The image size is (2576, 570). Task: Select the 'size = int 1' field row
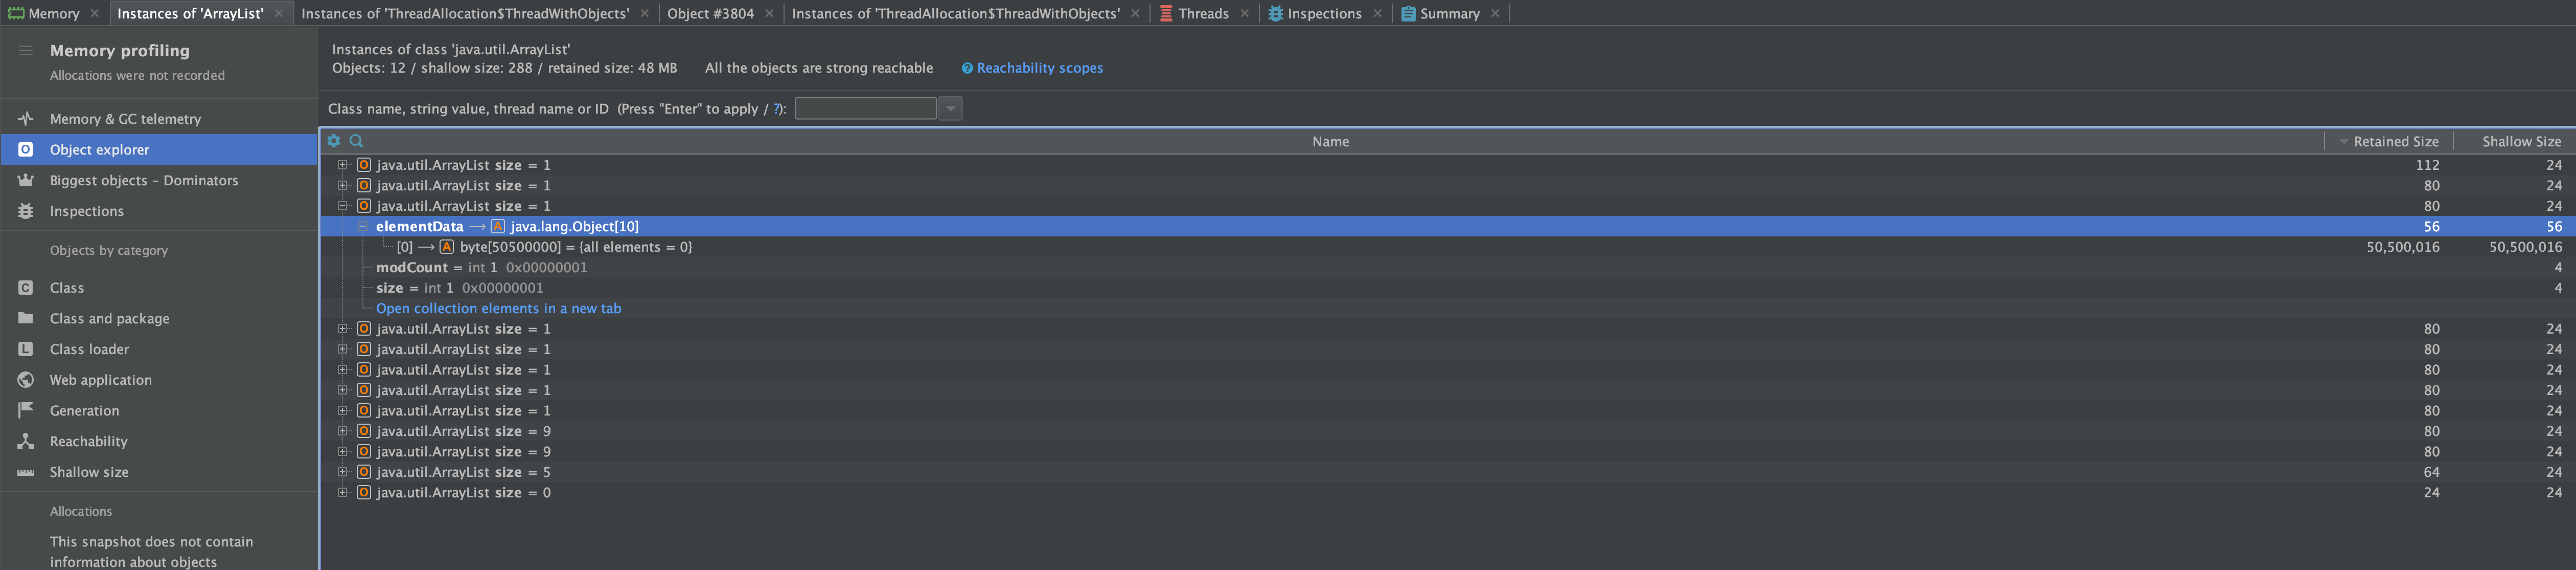click(1447, 288)
